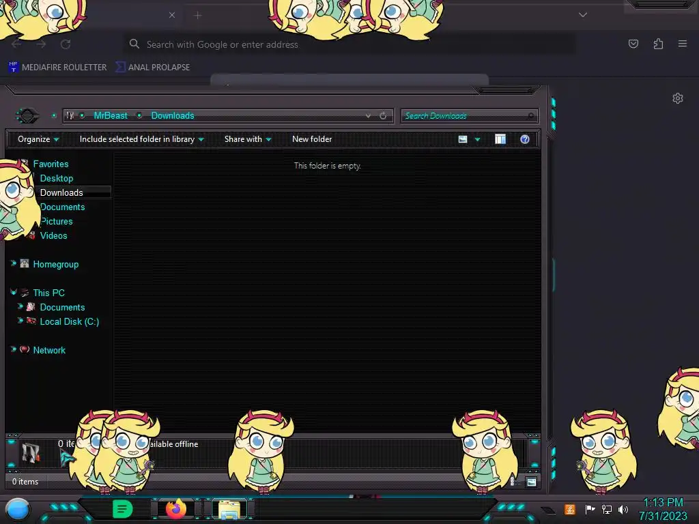Expand the Local Disk (C:) node
Viewport: 699px width, 524px height.
(x=20, y=321)
